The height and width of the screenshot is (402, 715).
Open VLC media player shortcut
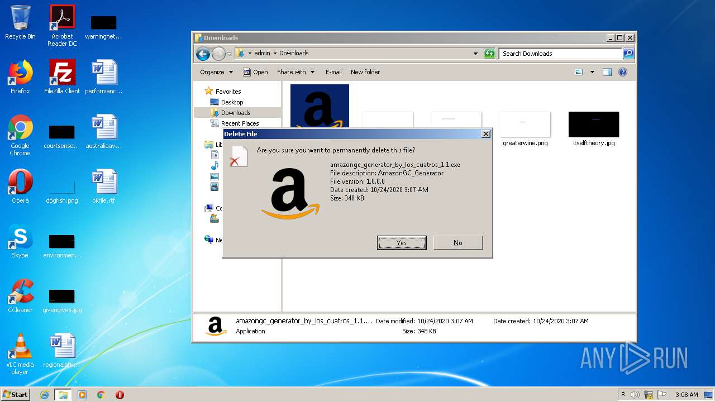[20, 354]
